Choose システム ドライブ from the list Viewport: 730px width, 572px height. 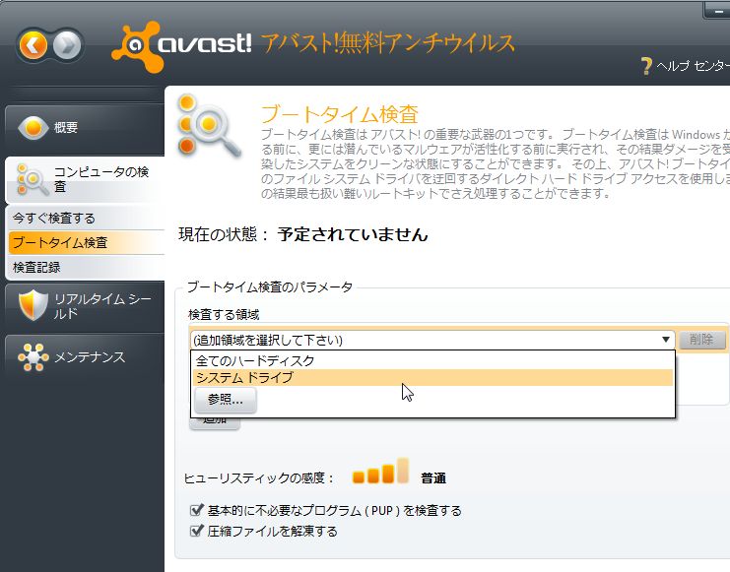click(x=432, y=377)
